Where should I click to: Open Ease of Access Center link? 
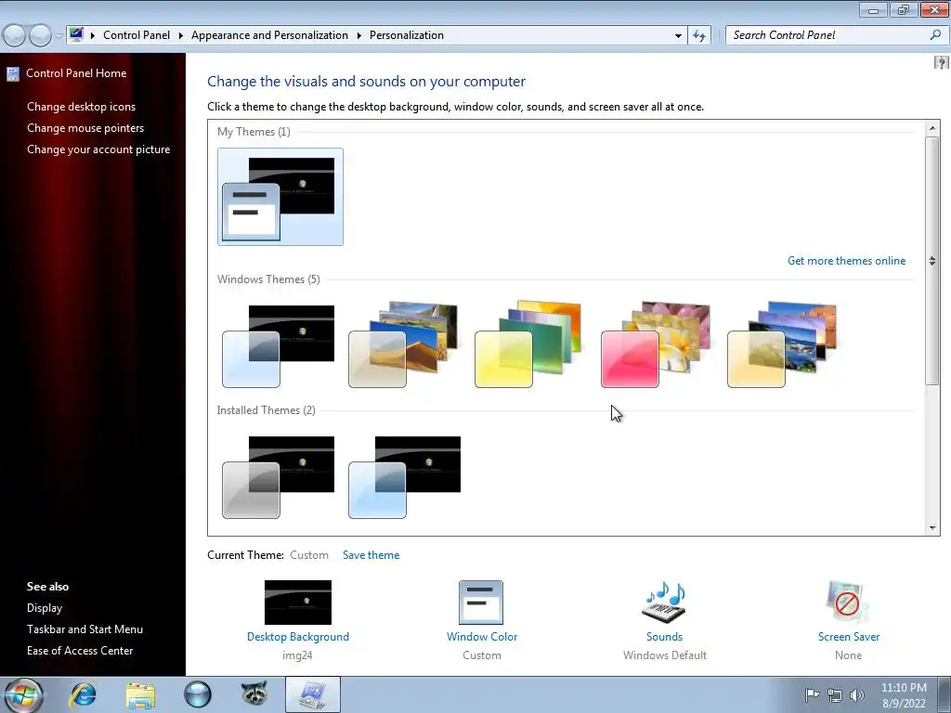coord(80,651)
